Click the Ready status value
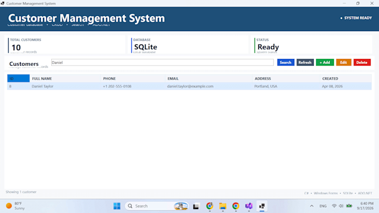The height and width of the screenshot is (213, 379). click(268, 47)
